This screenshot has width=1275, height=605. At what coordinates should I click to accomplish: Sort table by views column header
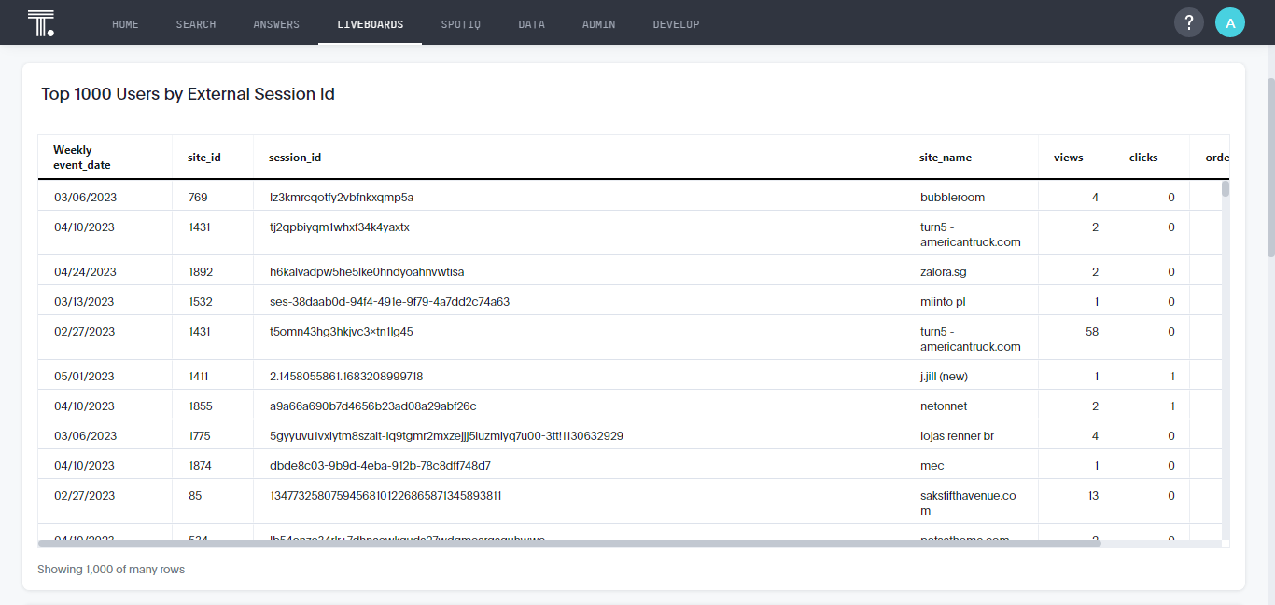1068,158
